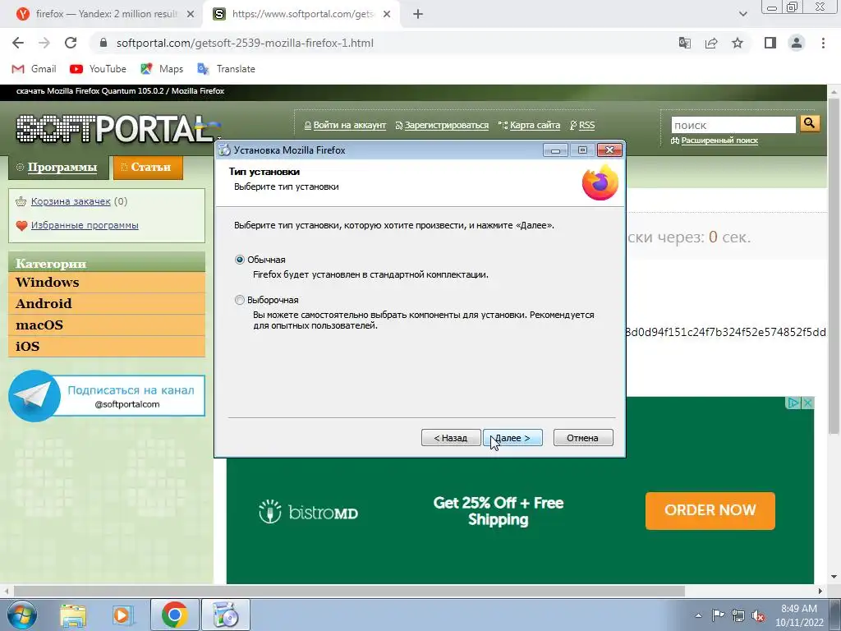Image resolution: width=841 pixels, height=631 pixels.
Task: Open a new browser tab
Action: (418, 15)
